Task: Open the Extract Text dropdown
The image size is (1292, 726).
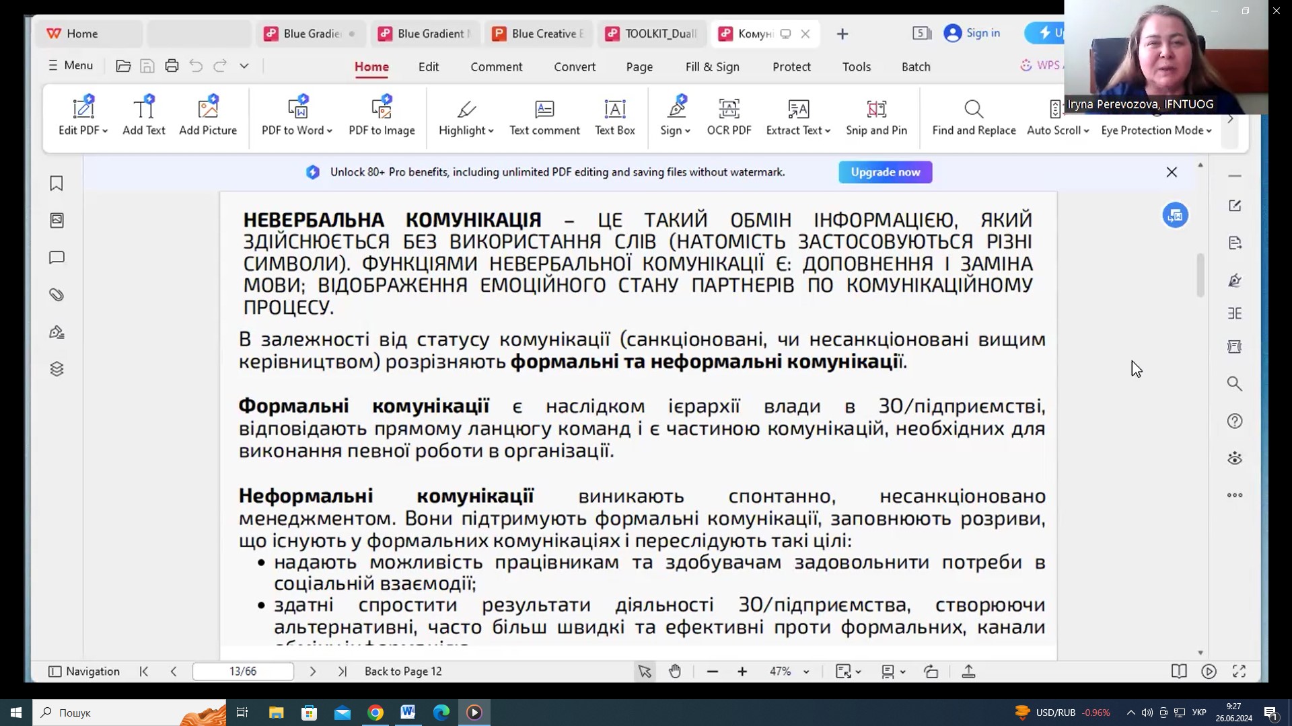Action: point(828,130)
